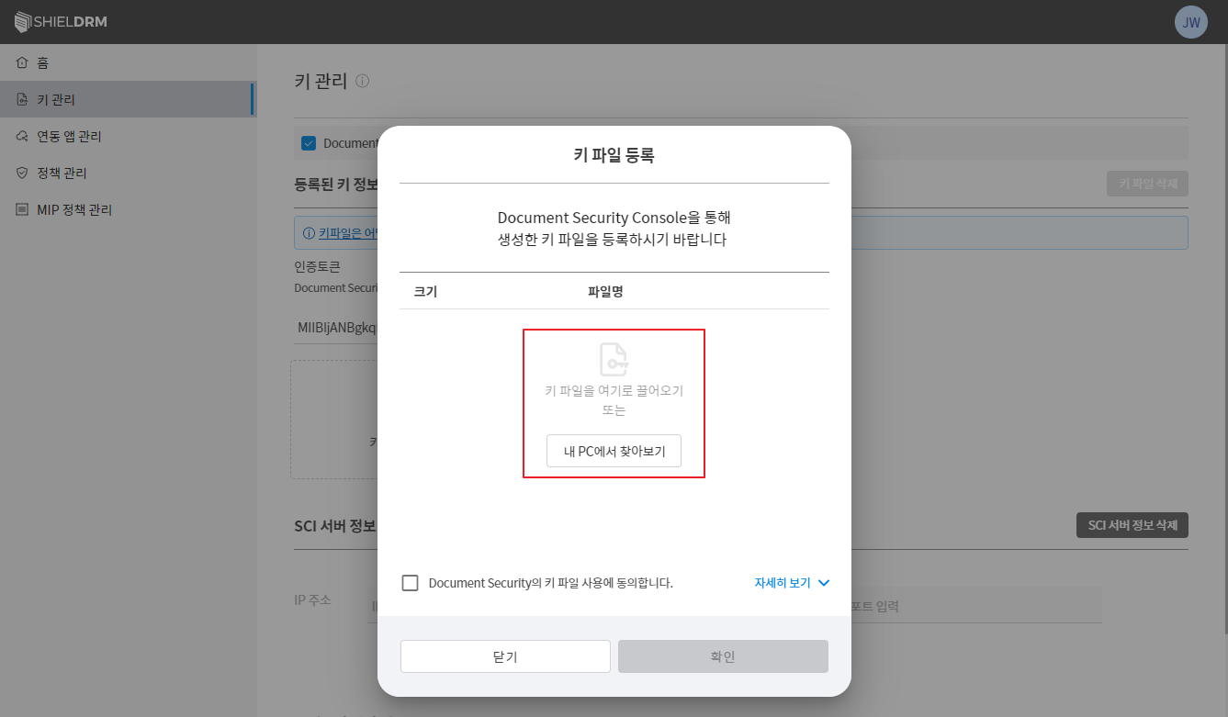Click the shield icon for 정책 관리
The height and width of the screenshot is (717, 1228).
click(22, 173)
